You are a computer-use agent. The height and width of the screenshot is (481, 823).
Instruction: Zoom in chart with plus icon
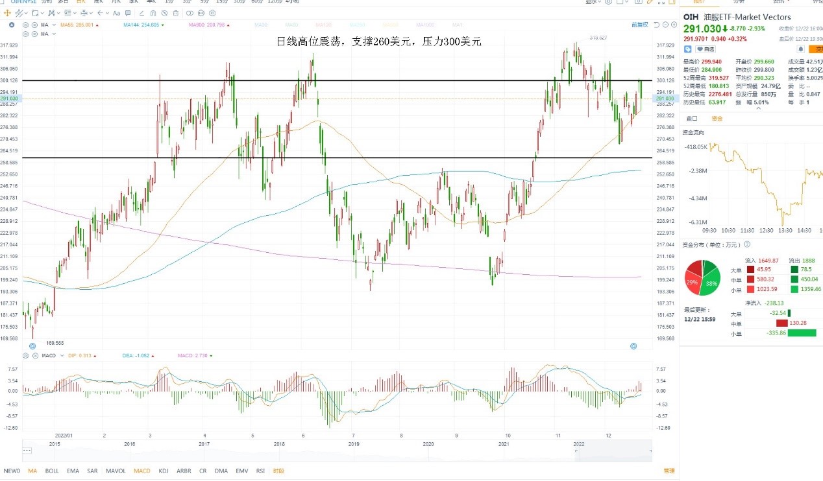point(674,25)
